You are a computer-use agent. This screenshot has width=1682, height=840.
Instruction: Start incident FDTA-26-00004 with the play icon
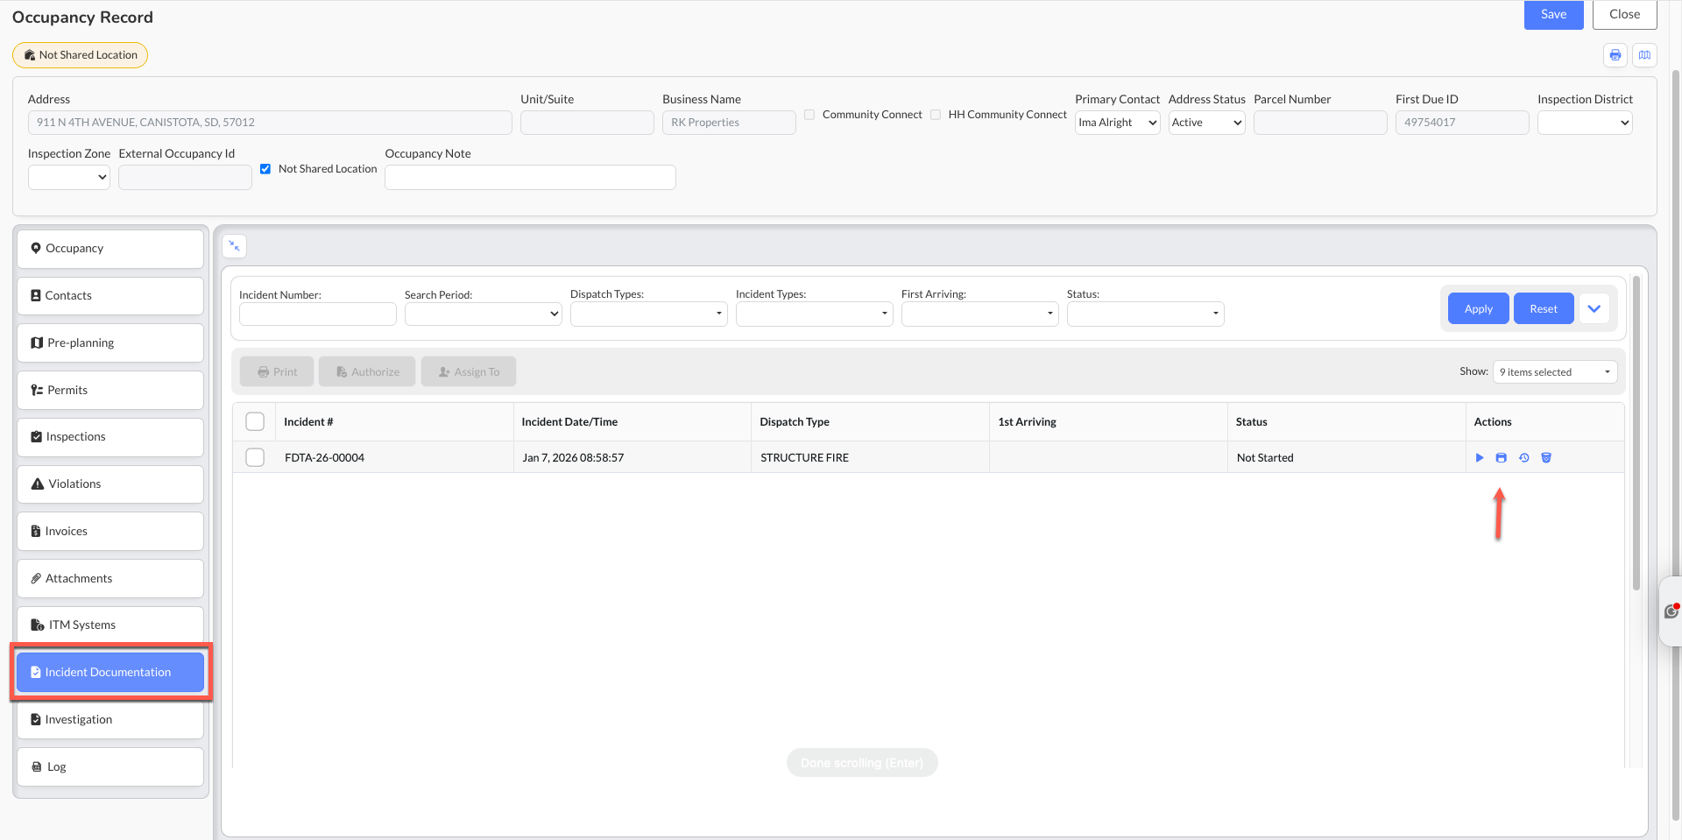(x=1480, y=458)
